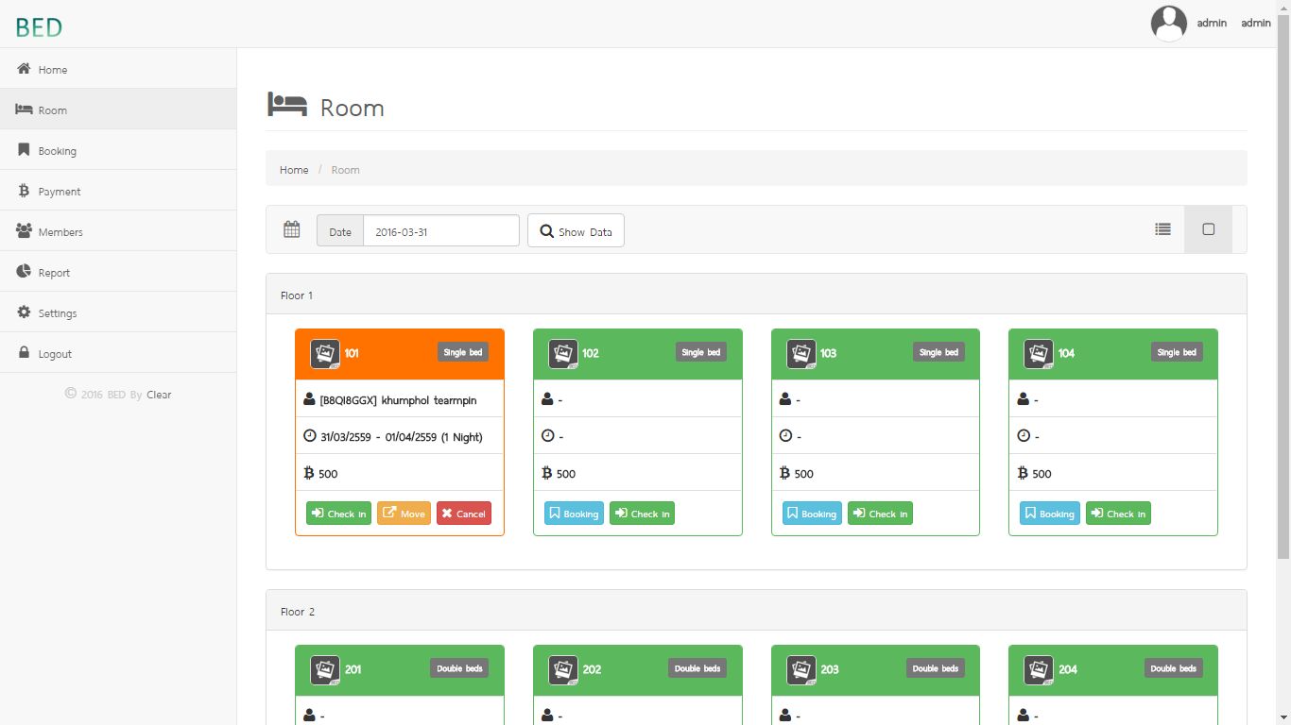This screenshot has width=1291, height=725.
Task: Click room 204 image thumbnail
Action: tap(1039, 670)
